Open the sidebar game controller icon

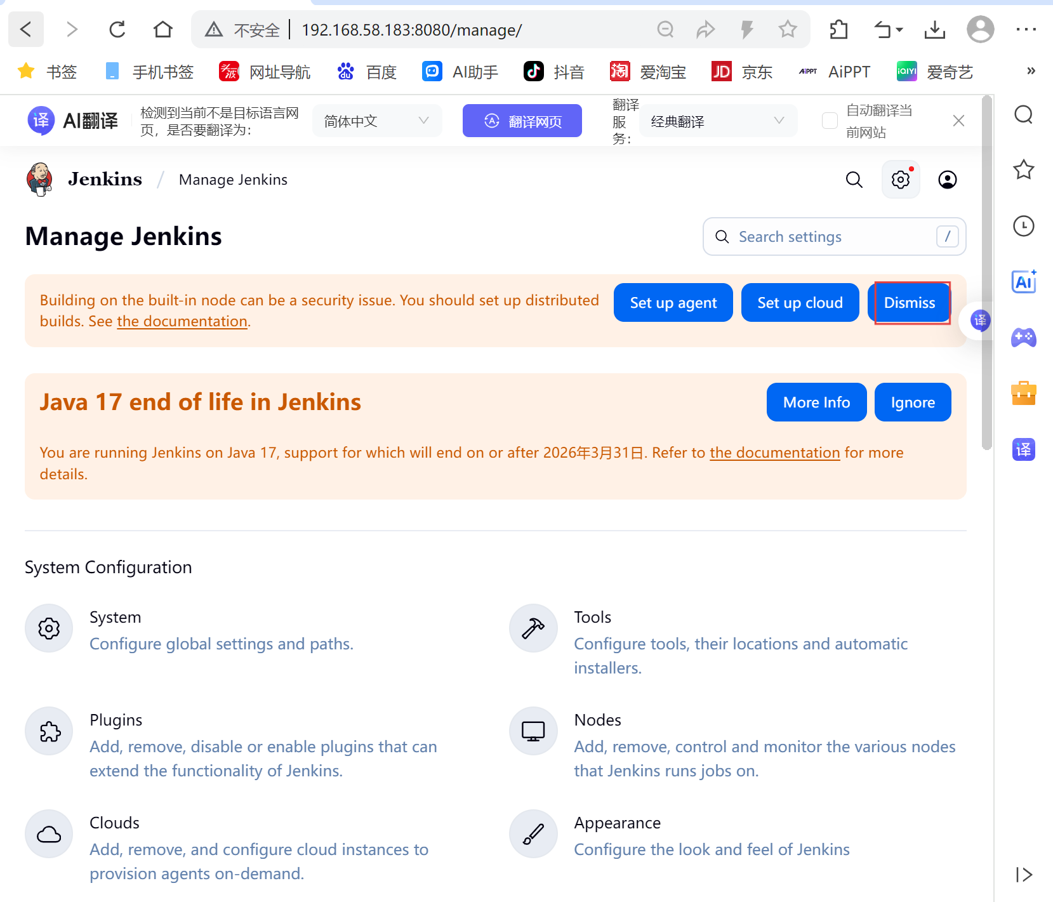pos(1024,337)
